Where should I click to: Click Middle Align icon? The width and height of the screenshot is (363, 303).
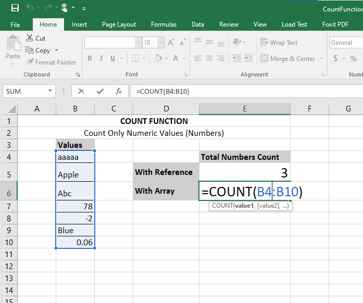click(x=209, y=42)
